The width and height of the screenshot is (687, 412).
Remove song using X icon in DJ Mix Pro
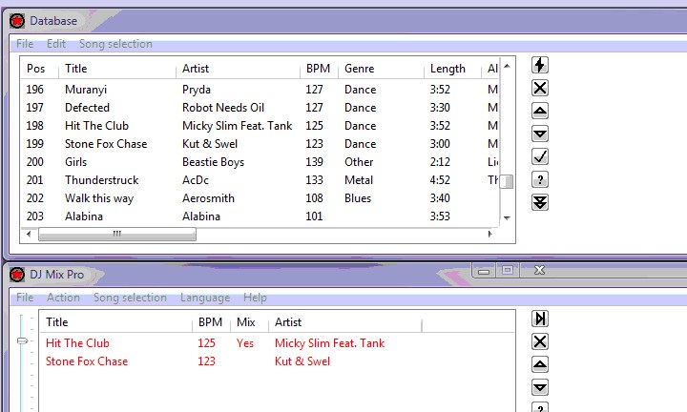[x=539, y=341]
